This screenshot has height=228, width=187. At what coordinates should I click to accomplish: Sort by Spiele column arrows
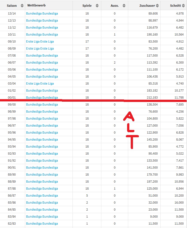click(x=97, y=6)
